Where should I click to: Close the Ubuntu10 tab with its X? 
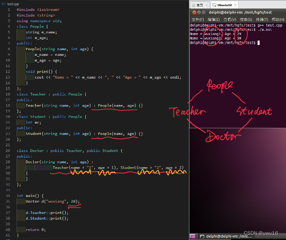[235, 5]
